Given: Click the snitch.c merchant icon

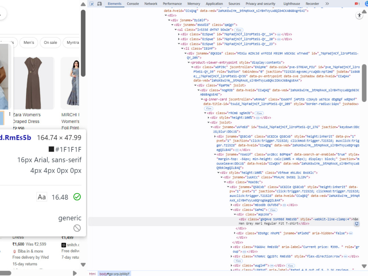Looking at the screenshot, I should (64, 245).
